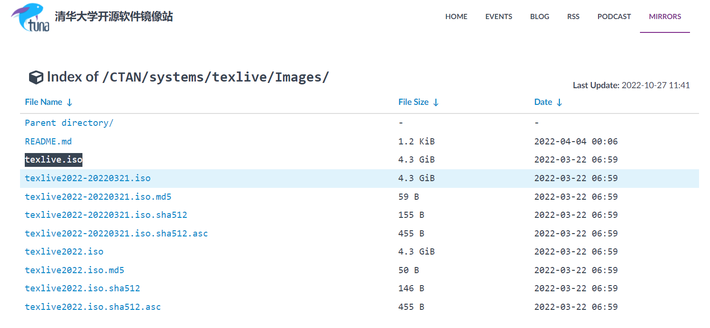This screenshot has height=328, width=710.
Task: Click the 清华大学开源软件镜像站 site title
Action: pyautogui.click(x=113, y=17)
